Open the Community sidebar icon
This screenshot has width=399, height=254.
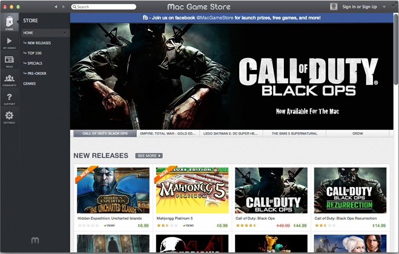tap(10, 80)
